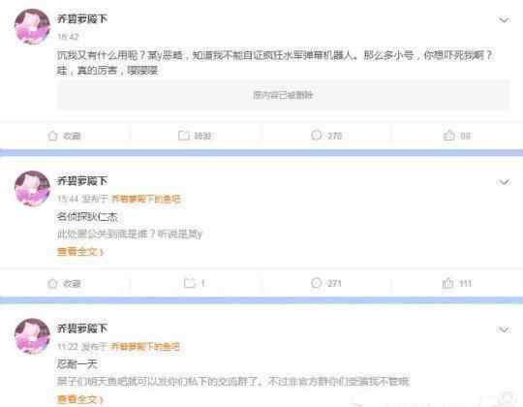The height and width of the screenshot is (407, 523).
Task: Click the deleted original content box
Action: pos(283,95)
